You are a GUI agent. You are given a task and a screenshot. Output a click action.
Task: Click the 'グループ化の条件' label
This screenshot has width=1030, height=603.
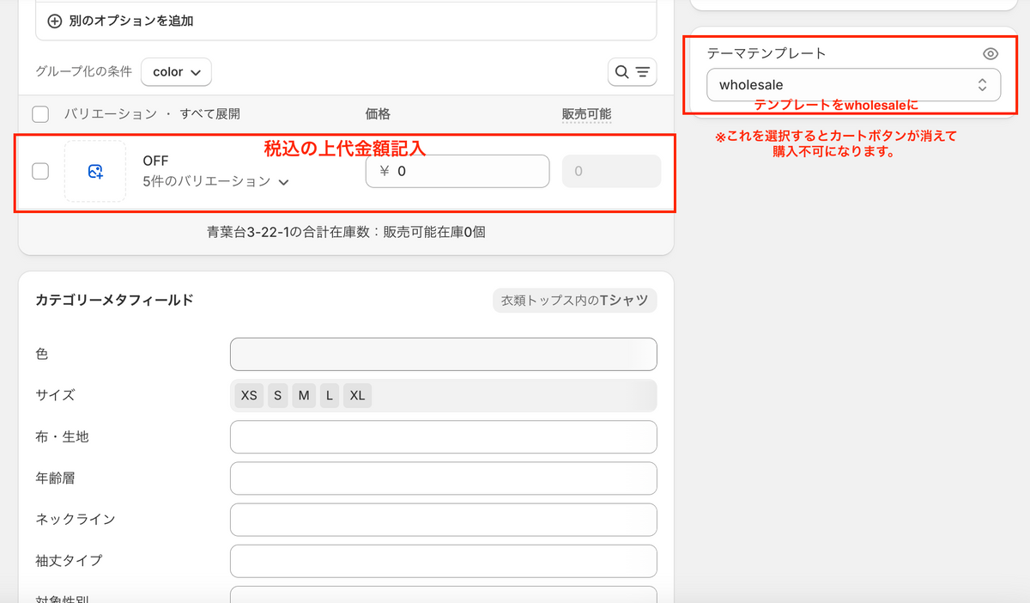83,72
